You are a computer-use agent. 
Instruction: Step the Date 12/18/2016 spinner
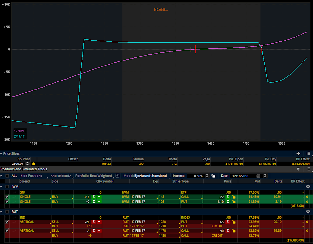265,176
